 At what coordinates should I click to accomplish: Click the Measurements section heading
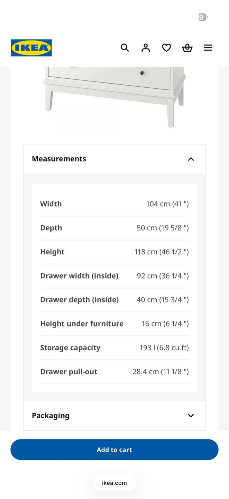coord(59,159)
